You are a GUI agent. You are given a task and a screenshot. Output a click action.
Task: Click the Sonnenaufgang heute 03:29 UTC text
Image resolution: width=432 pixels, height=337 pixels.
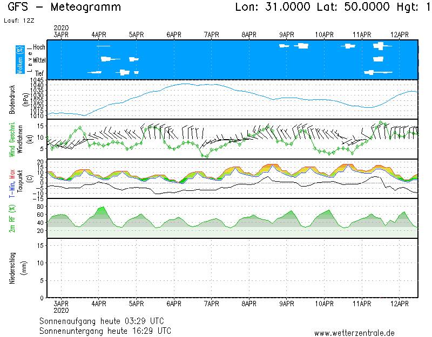tap(105, 321)
